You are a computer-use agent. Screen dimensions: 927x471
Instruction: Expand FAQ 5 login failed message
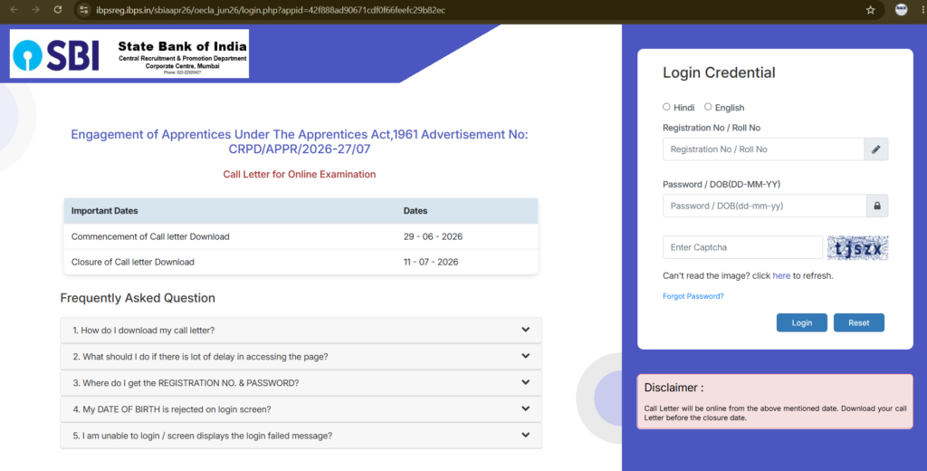[301, 436]
